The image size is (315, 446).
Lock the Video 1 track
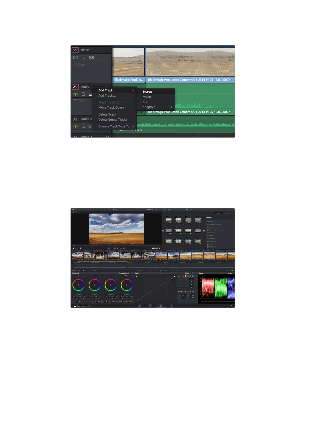83,57
